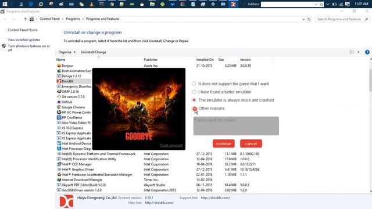This screenshot has width=372, height=209.
Task: Expand the address bar history dropdown
Action: click(x=303, y=19)
